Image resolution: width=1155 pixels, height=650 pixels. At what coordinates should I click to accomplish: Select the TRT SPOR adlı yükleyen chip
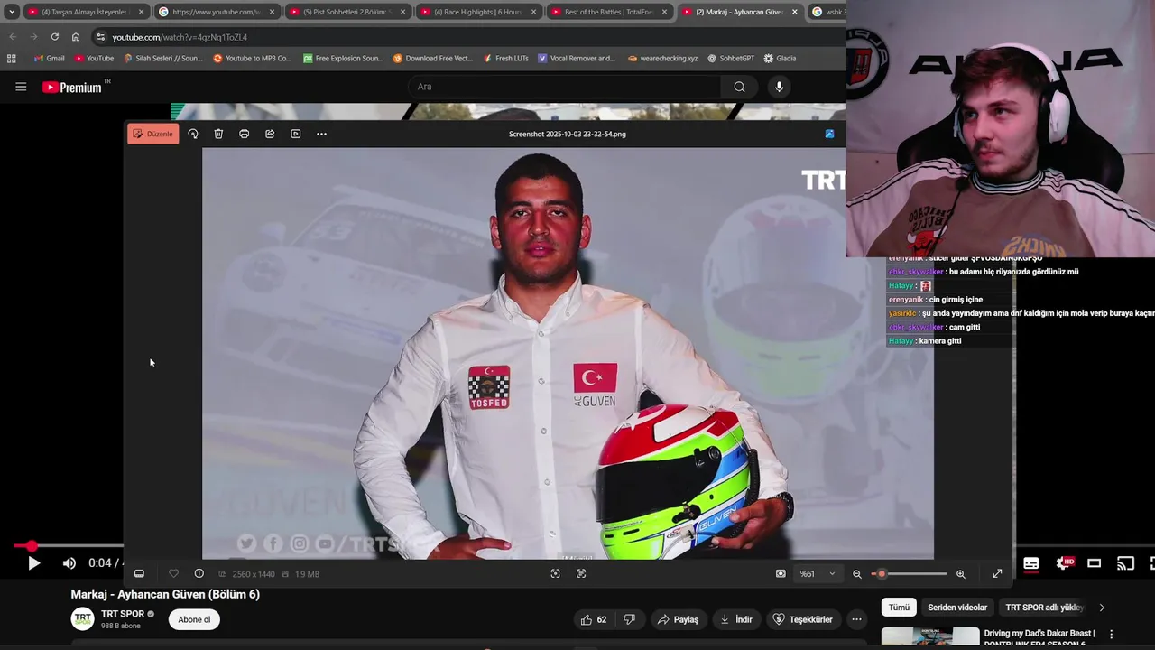[1044, 608]
